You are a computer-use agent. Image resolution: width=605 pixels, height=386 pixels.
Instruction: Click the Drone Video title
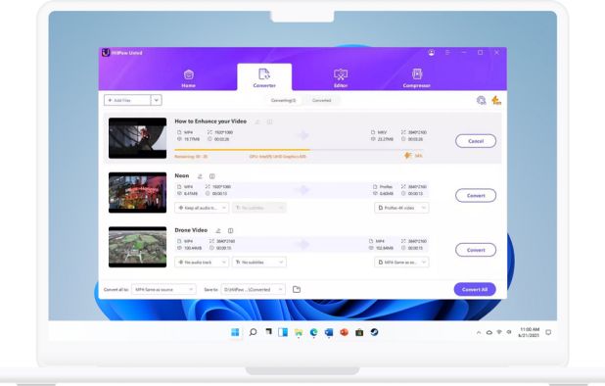(x=191, y=230)
